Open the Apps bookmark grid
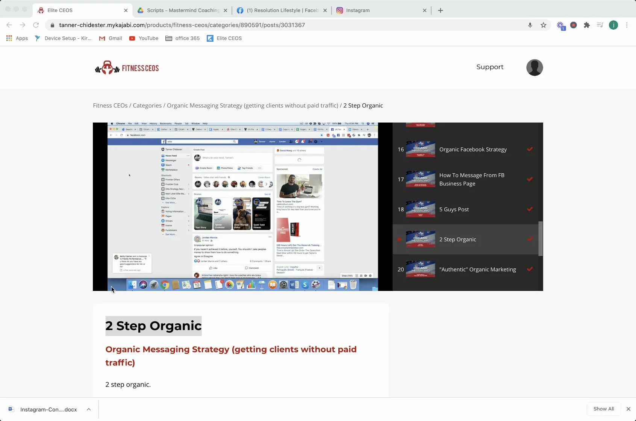 (x=17, y=38)
